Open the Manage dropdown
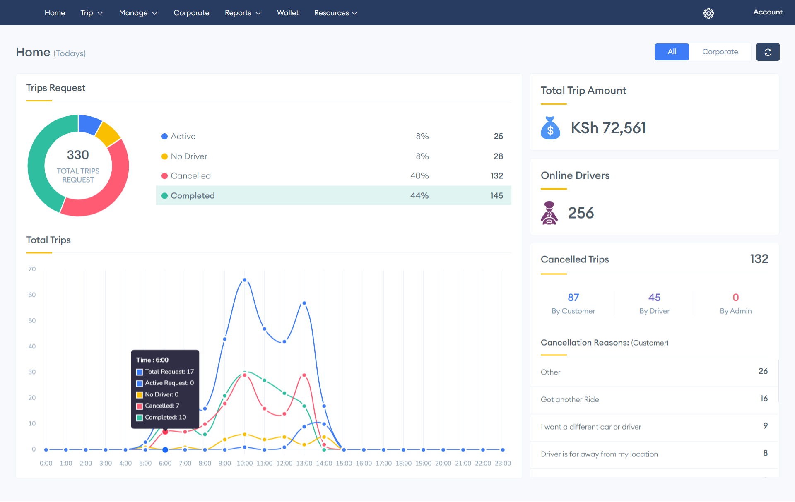This screenshot has width=795, height=502. coord(138,13)
